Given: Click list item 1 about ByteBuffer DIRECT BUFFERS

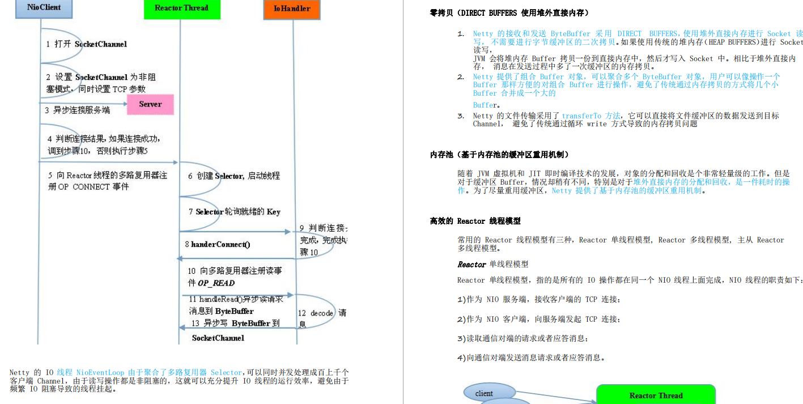Looking at the screenshot, I should click(638, 50).
